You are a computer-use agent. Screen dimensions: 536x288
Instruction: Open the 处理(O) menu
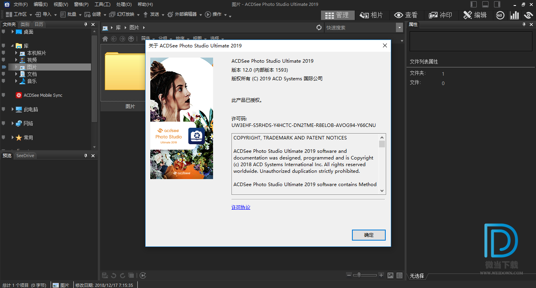[124, 4]
